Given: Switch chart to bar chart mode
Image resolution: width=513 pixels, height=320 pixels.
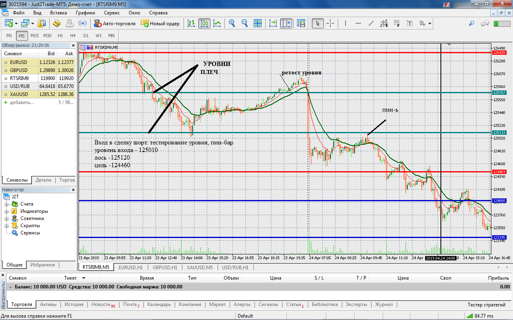Looking at the screenshot, I should 192,24.
